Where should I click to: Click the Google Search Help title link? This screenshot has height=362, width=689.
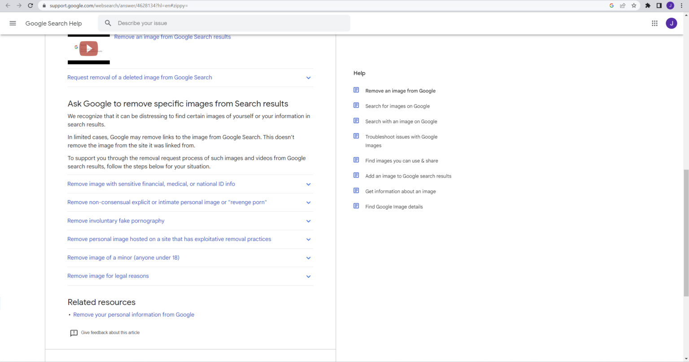(x=53, y=23)
